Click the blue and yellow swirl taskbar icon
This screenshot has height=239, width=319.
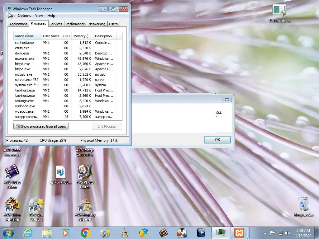point(143,233)
